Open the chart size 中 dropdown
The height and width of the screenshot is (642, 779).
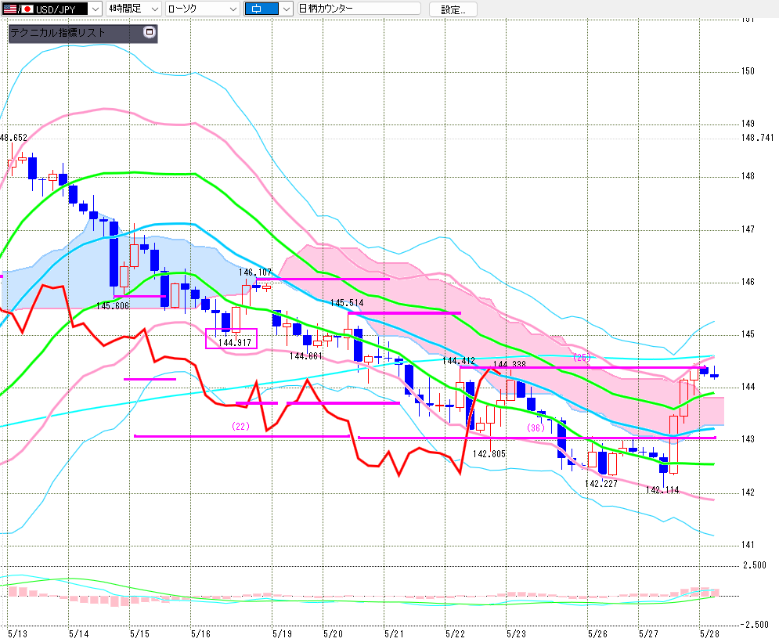(269, 9)
